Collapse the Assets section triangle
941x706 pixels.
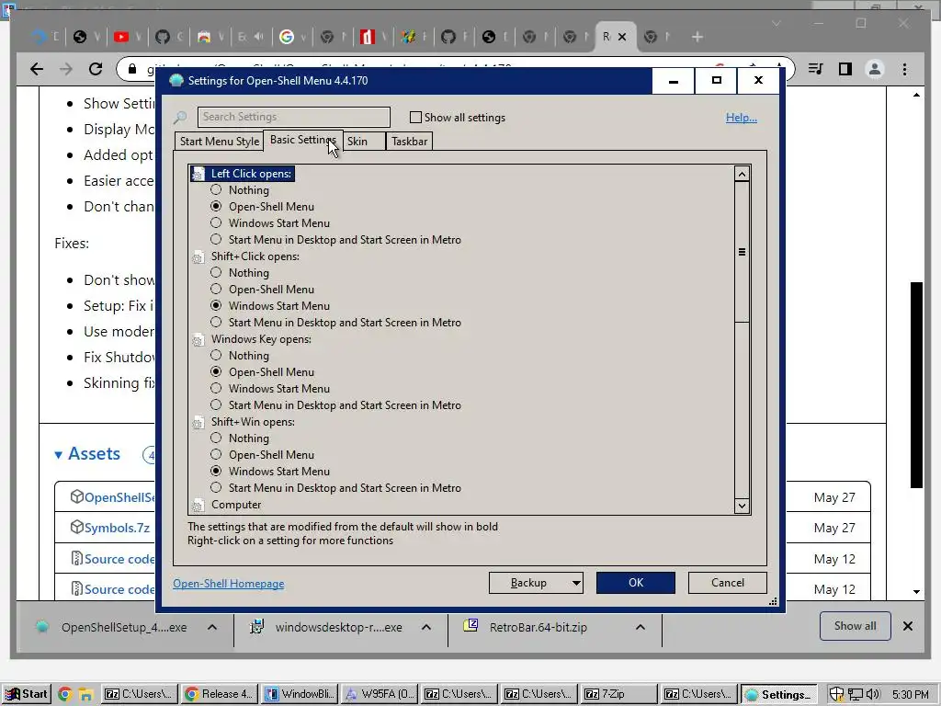(x=58, y=455)
